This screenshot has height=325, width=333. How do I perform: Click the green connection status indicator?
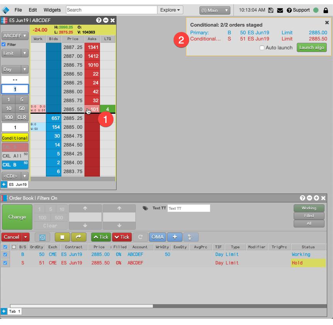coord(316,10)
